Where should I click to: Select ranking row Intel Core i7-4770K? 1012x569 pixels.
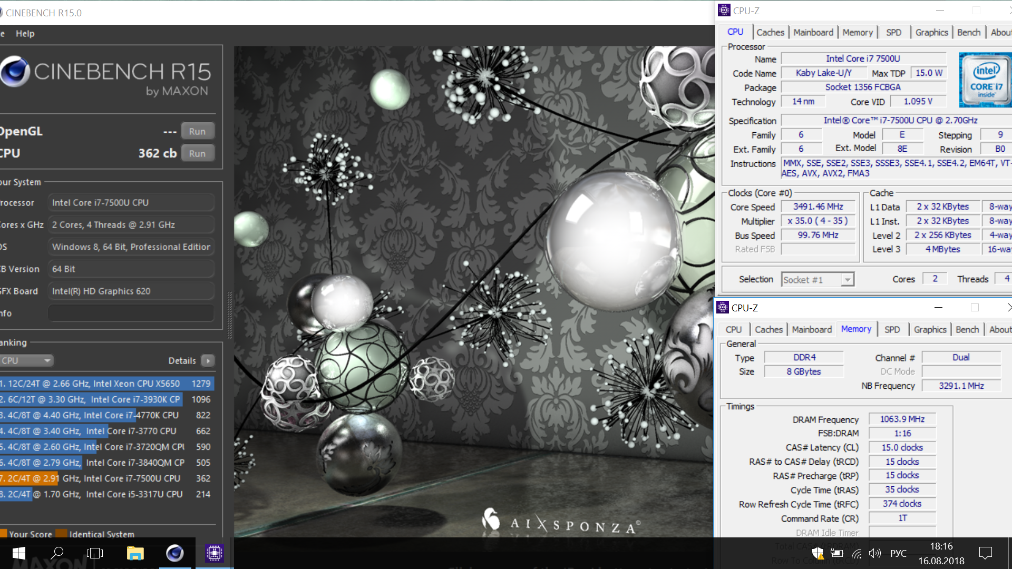point(107,415)
